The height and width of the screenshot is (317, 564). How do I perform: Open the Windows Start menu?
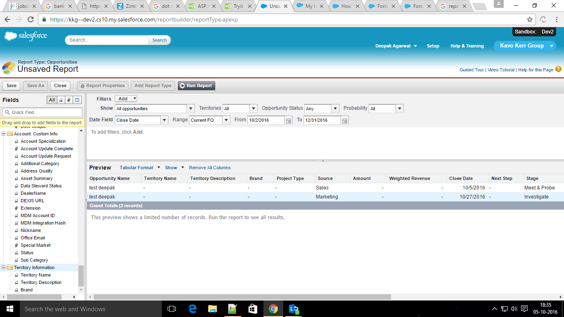(x=9, y=309)
